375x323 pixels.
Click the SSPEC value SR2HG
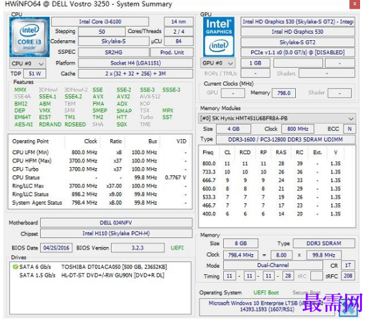[114, 53]
